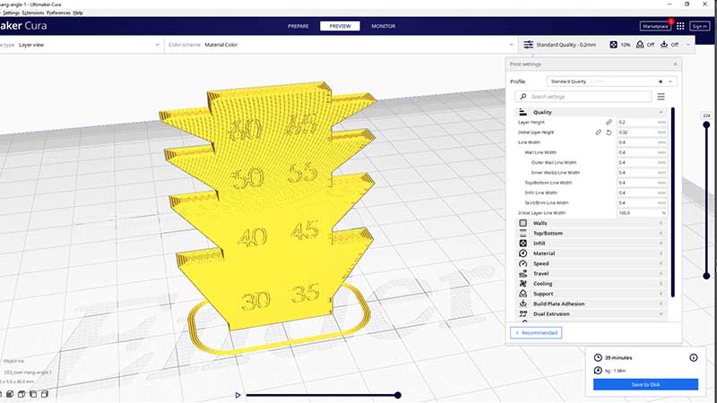This screenshot has height=403, width=717.
Task: Click the Layer Height value field
Action: (642, 122)
